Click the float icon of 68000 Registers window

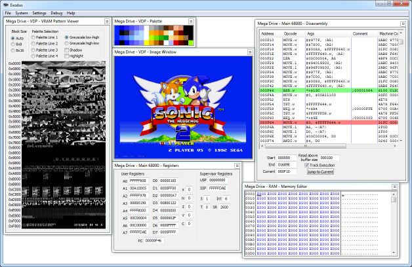click(x=237, y=166)
